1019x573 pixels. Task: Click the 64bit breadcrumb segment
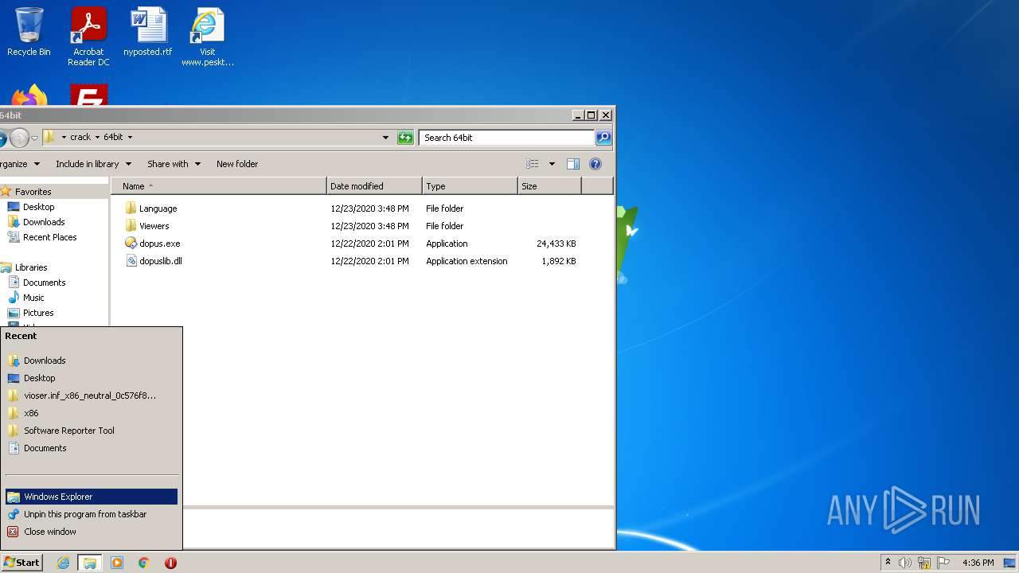click(x=114, y=137)
